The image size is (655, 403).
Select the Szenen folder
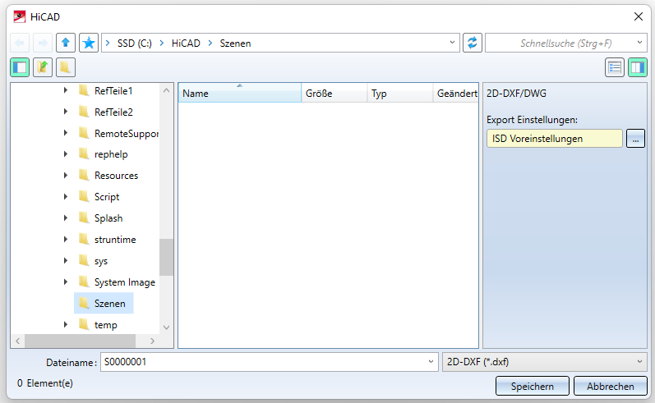[104, 304]
